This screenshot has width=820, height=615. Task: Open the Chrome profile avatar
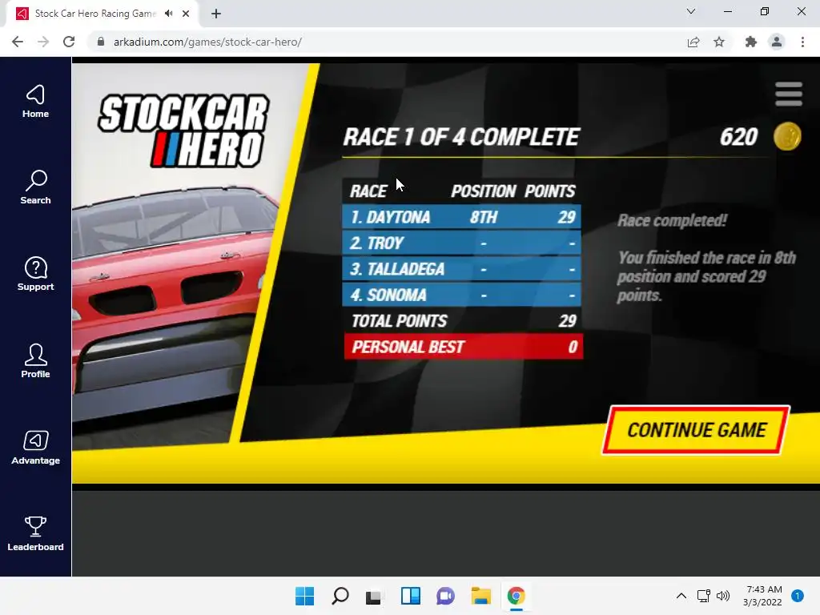[777, 42]
